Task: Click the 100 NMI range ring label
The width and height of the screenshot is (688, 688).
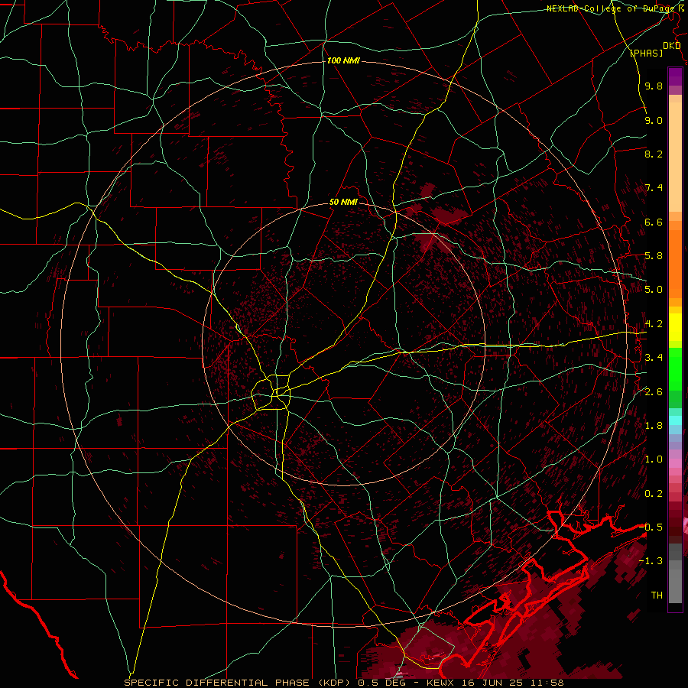Action: [343, 60]
